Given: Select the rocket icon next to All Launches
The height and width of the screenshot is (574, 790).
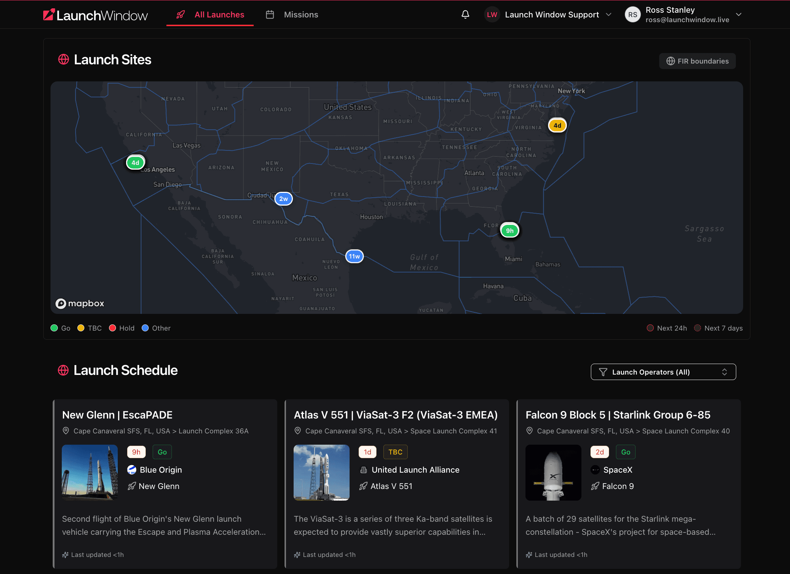Looking at the screenshot, I should (x=181, y=15).
